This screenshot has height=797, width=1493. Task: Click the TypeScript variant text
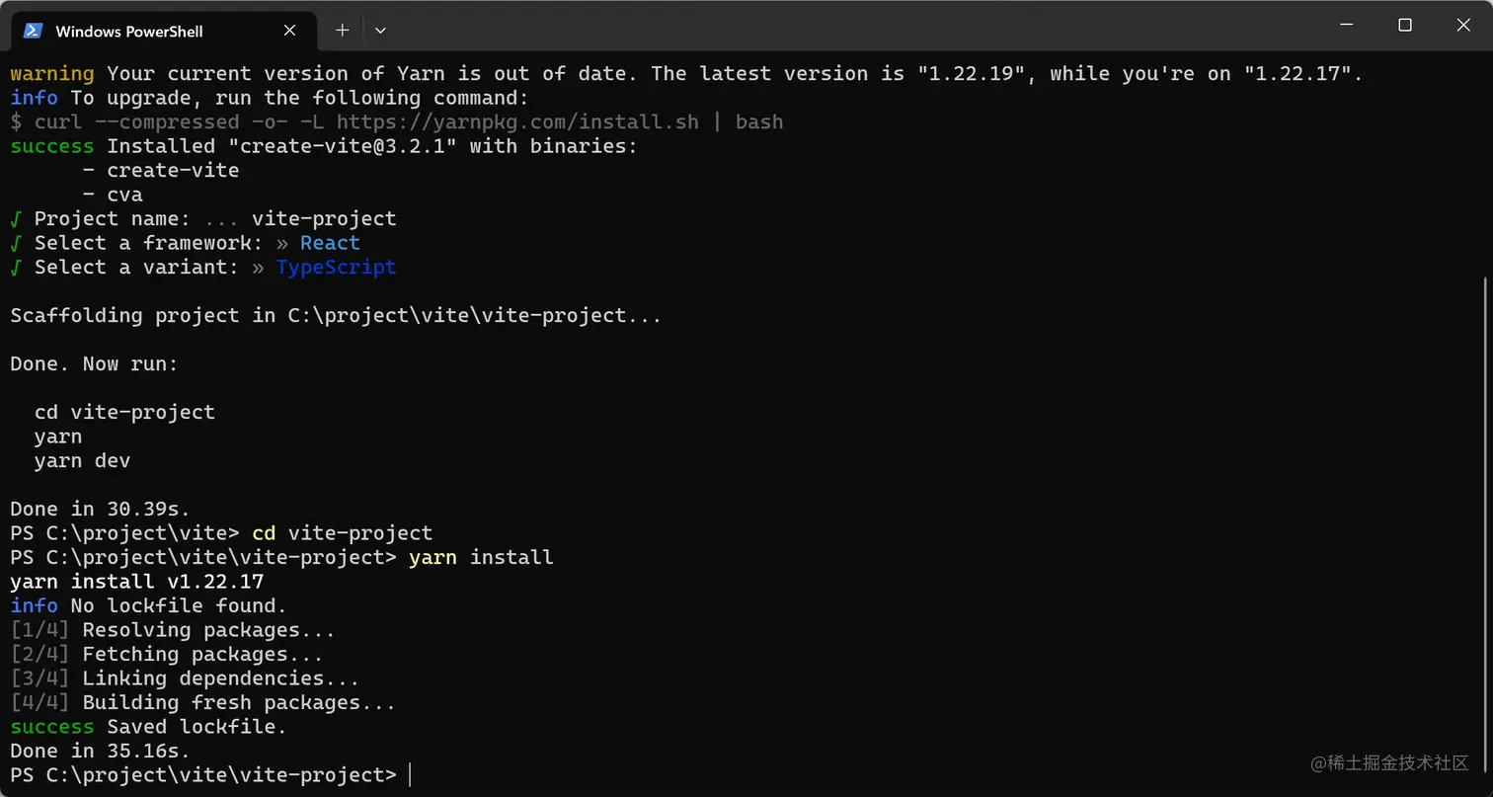[x=336, y=267]
